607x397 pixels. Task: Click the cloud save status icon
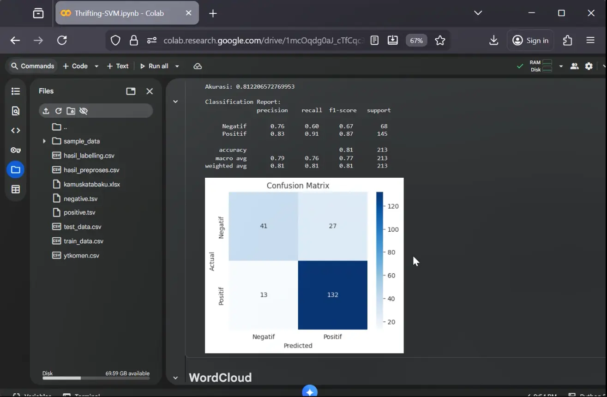[198, 66]
